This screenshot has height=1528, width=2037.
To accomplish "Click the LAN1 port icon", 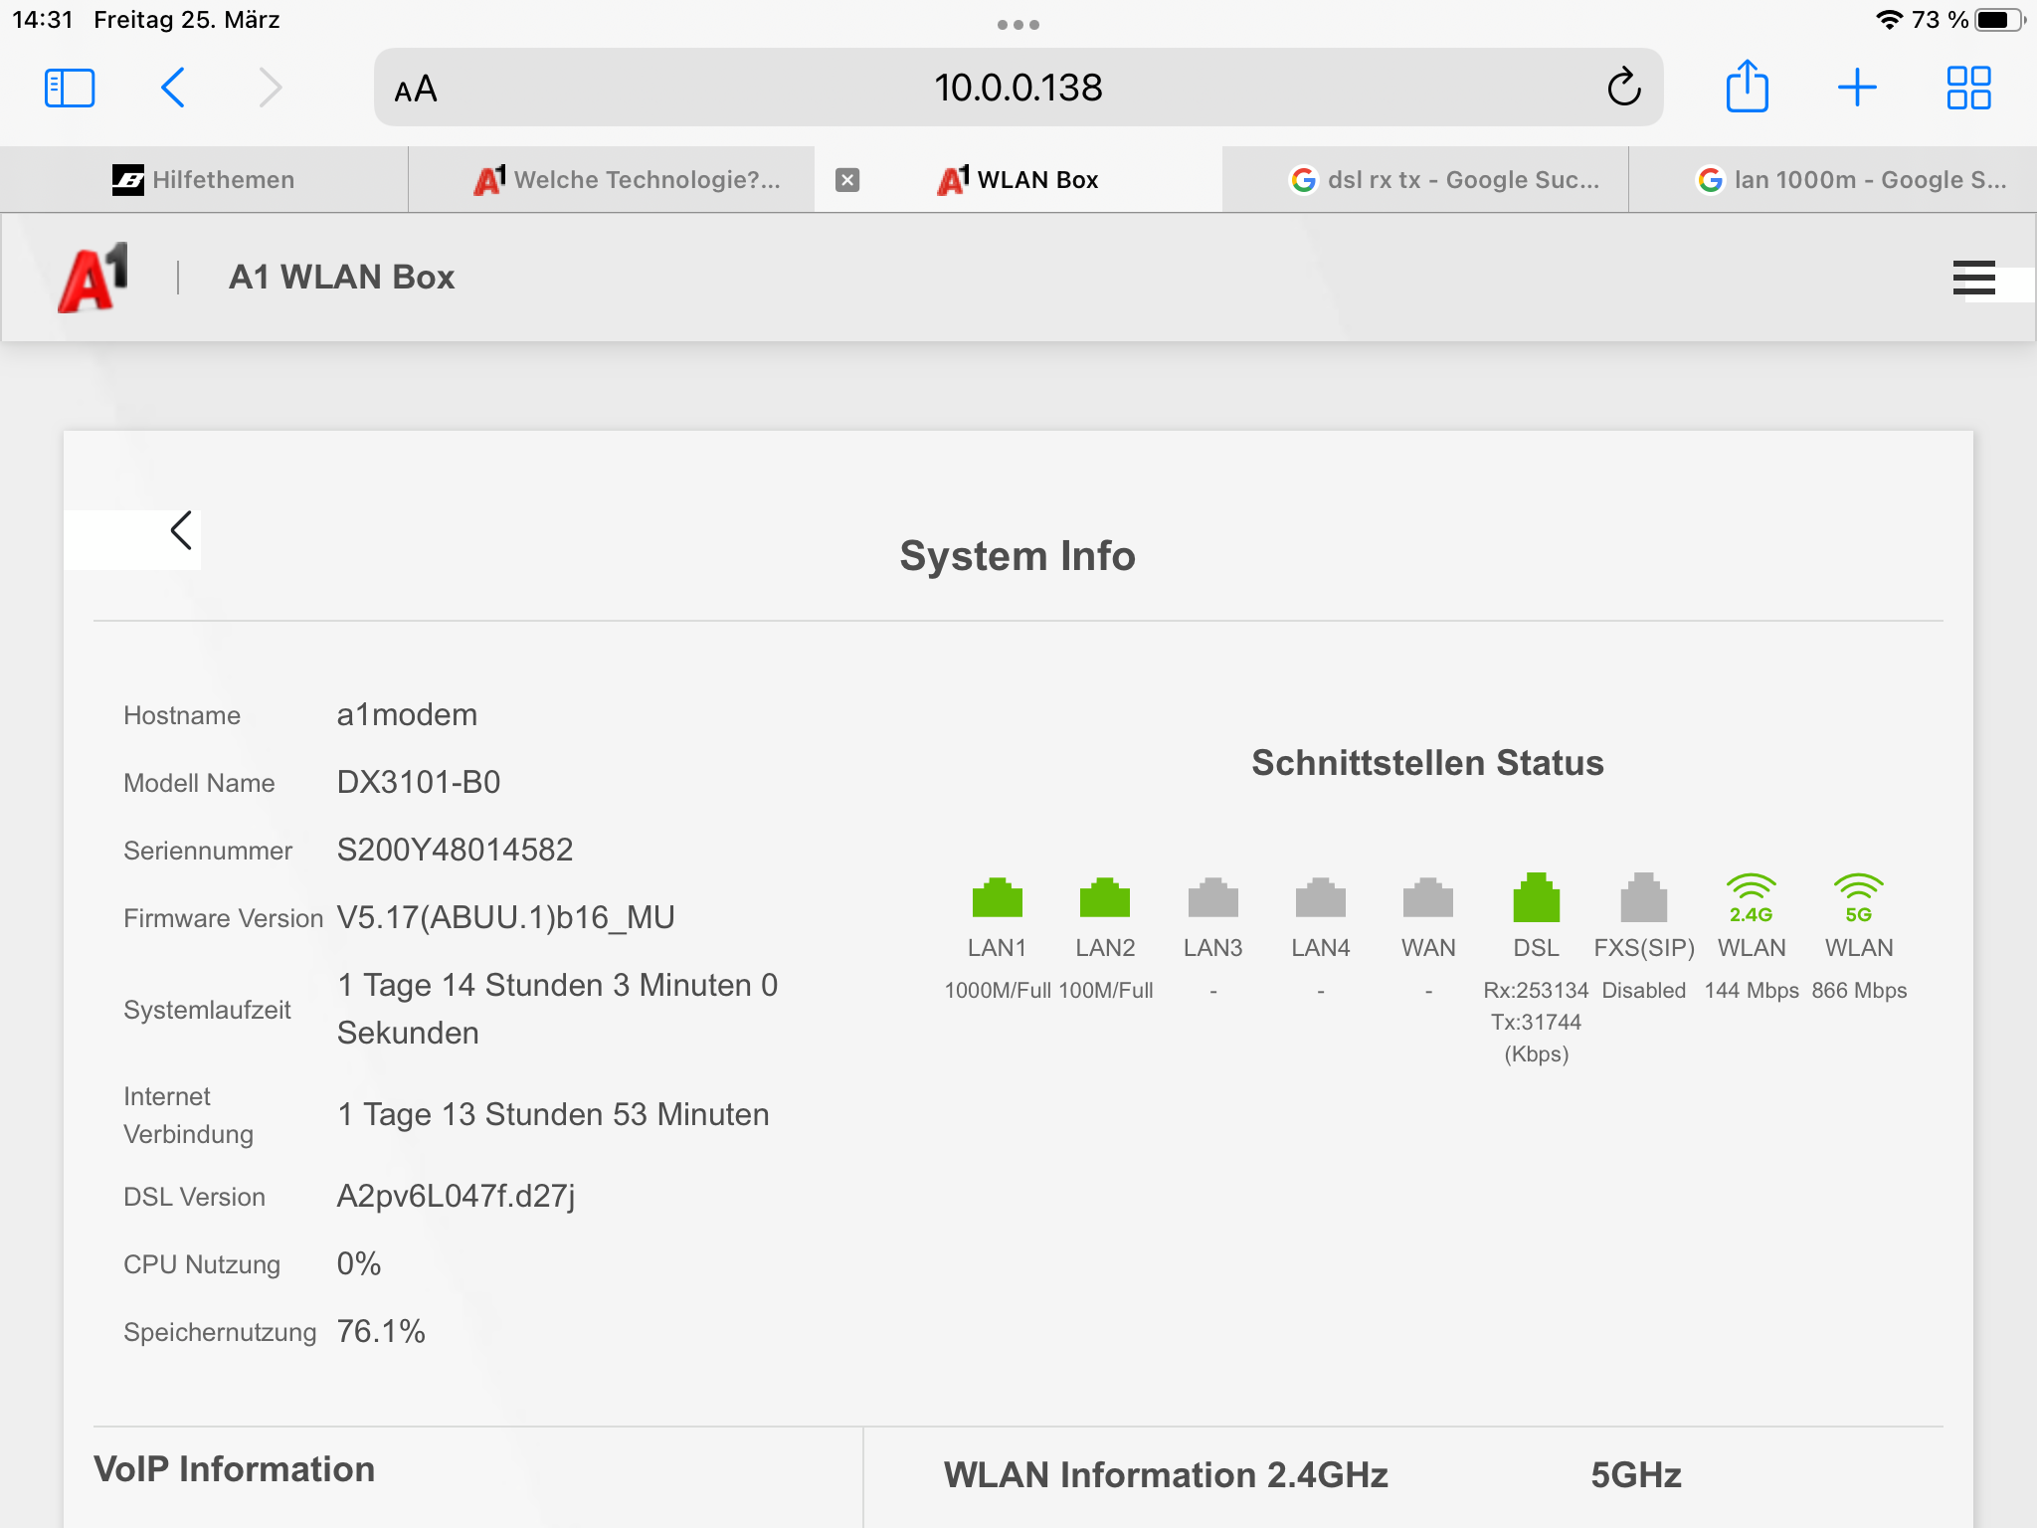I will coord(997,897).
